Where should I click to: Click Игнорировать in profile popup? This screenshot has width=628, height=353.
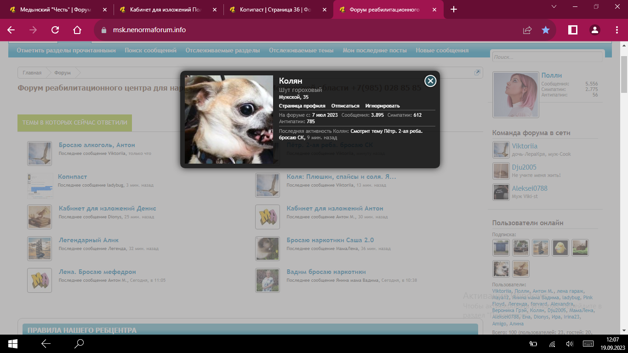point(383,106)
